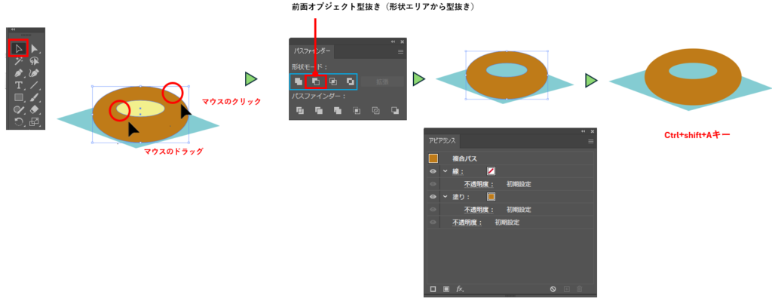772x301 pixels.
Task: Click the Crop pathfinder icon
Action: coord(357,110)
